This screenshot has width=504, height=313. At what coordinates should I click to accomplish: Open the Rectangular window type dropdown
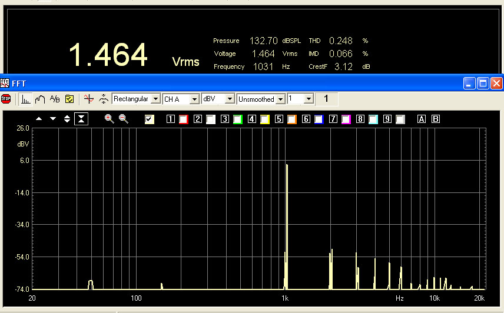pos(155,99)
